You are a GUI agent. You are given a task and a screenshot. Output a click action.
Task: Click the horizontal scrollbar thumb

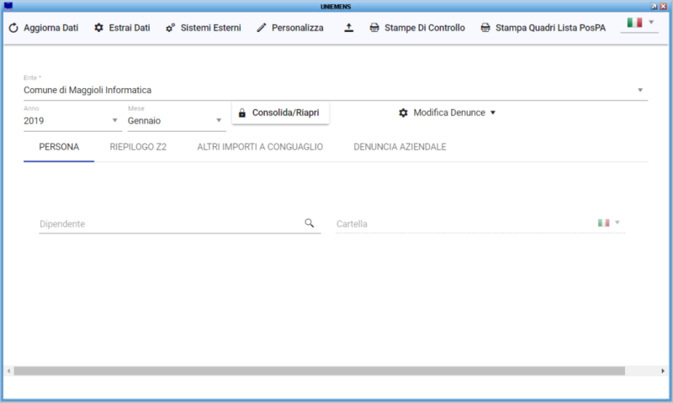pos(320,371)
